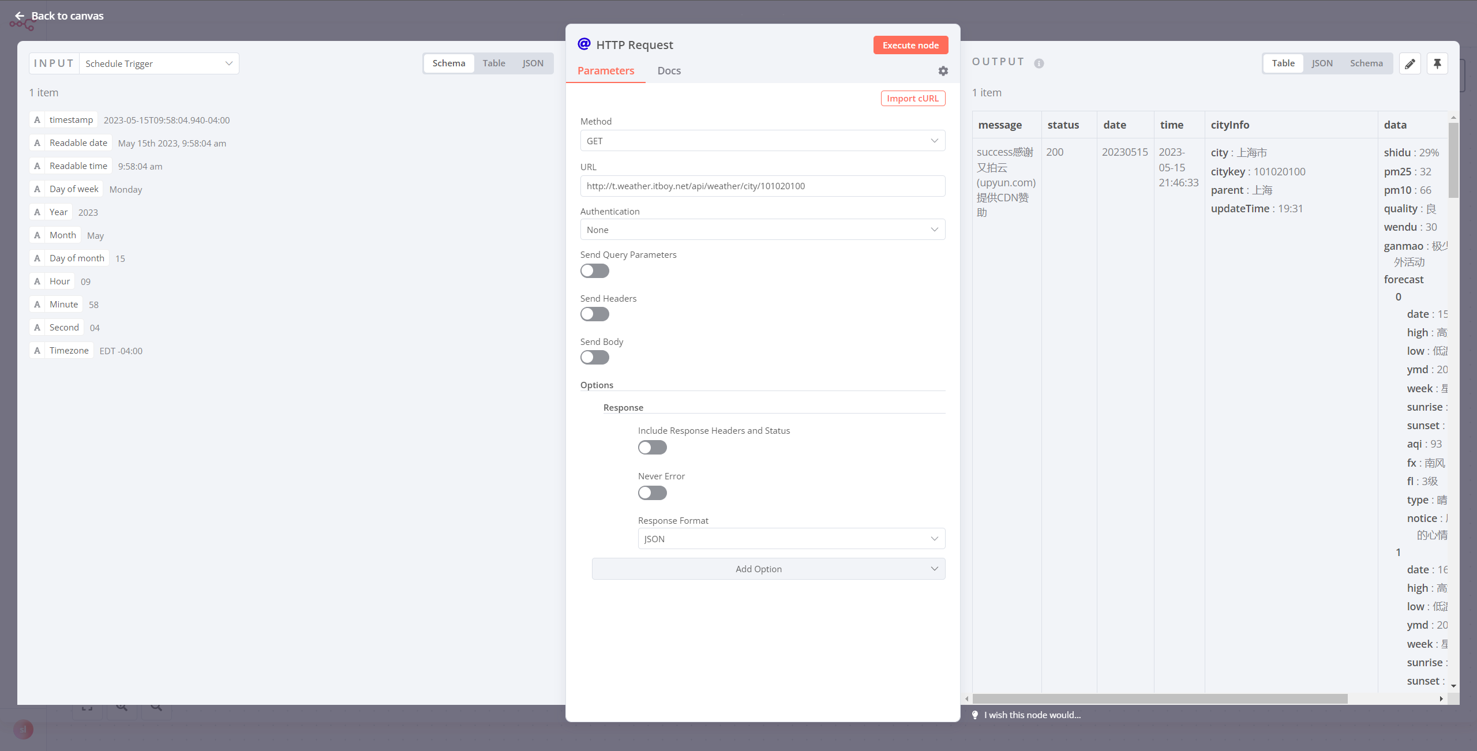Switch to the Docs tab

669,71
